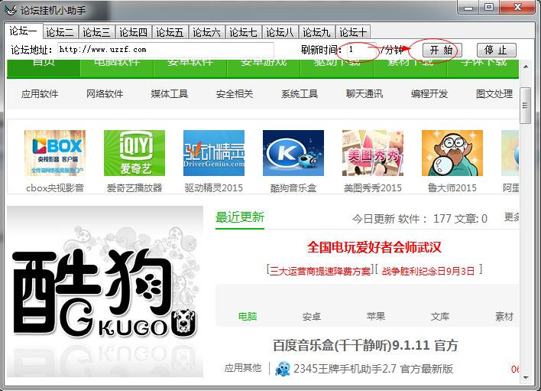Click the 爱奇艺播放器 caption text
The image size is (541, 391).
[x=134, y=188]
